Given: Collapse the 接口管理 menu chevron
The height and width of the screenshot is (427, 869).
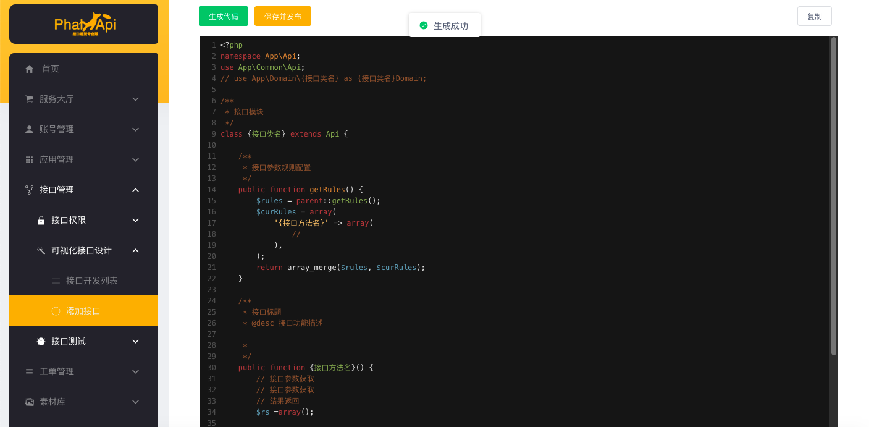Looking at the screenshot, I should (136, 190).
